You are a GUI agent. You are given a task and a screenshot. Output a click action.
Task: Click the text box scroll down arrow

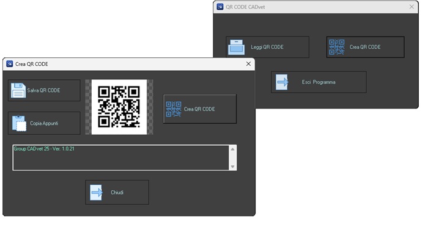(232, 166)
